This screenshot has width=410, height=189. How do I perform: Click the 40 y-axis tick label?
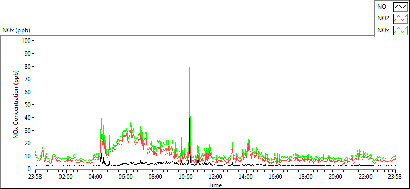28,118
